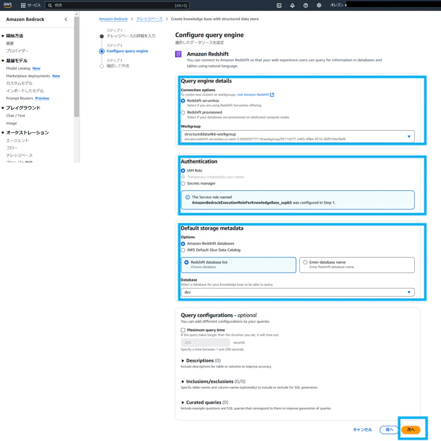441x441 pixels.
Task: Open the help question mark icon
Action: click(306, 5)
